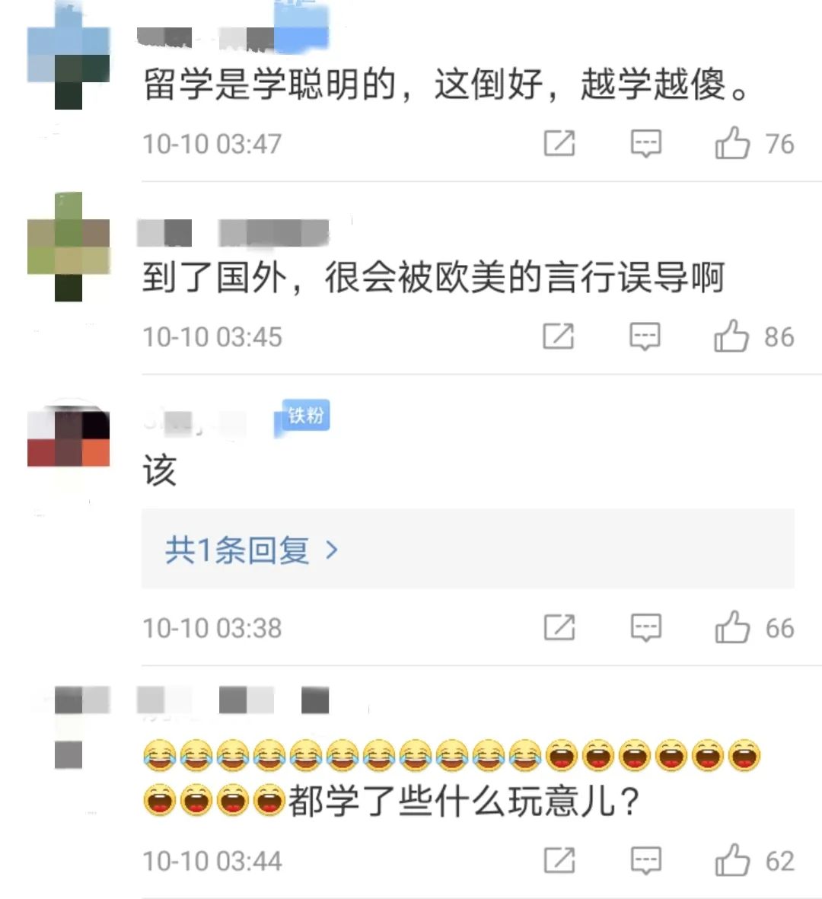
Task: Reply to the comment posted at 03:44
Action: pos(646,860)
